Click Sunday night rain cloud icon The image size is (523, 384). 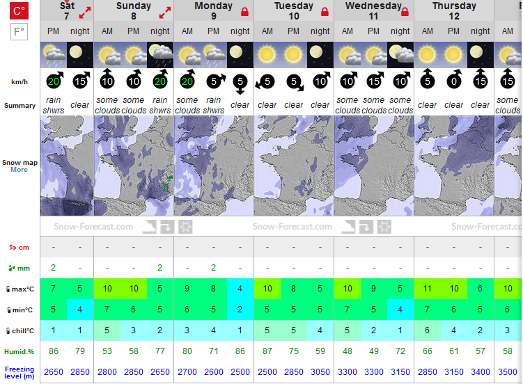tap(160, 55)
